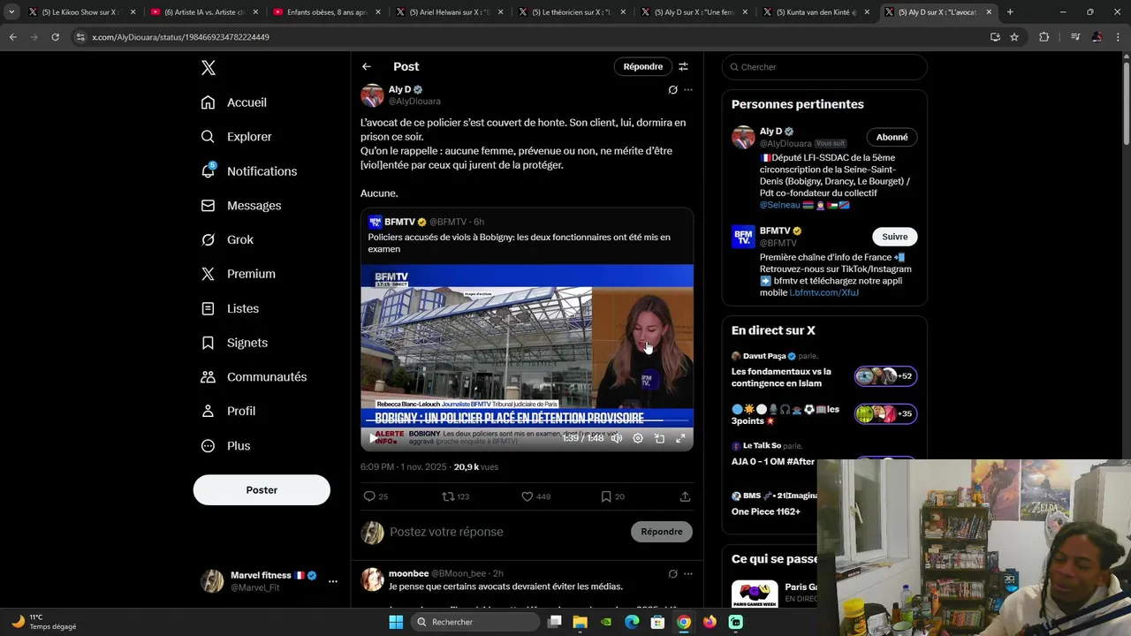This screenshot has height=636, width=1131.
Task: Open video settings gear
Action: pyautogui.click(x=638, y=438)
